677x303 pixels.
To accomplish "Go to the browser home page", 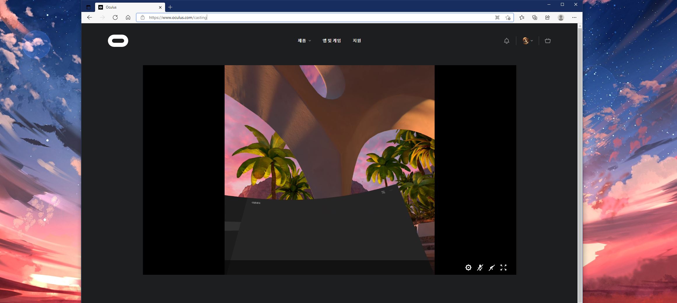I will pos(128,17).
